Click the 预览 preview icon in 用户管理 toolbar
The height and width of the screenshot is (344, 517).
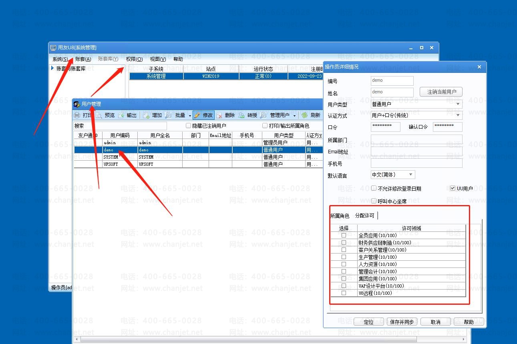[99, 115]
